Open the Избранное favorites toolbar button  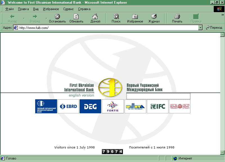(135, 19)
